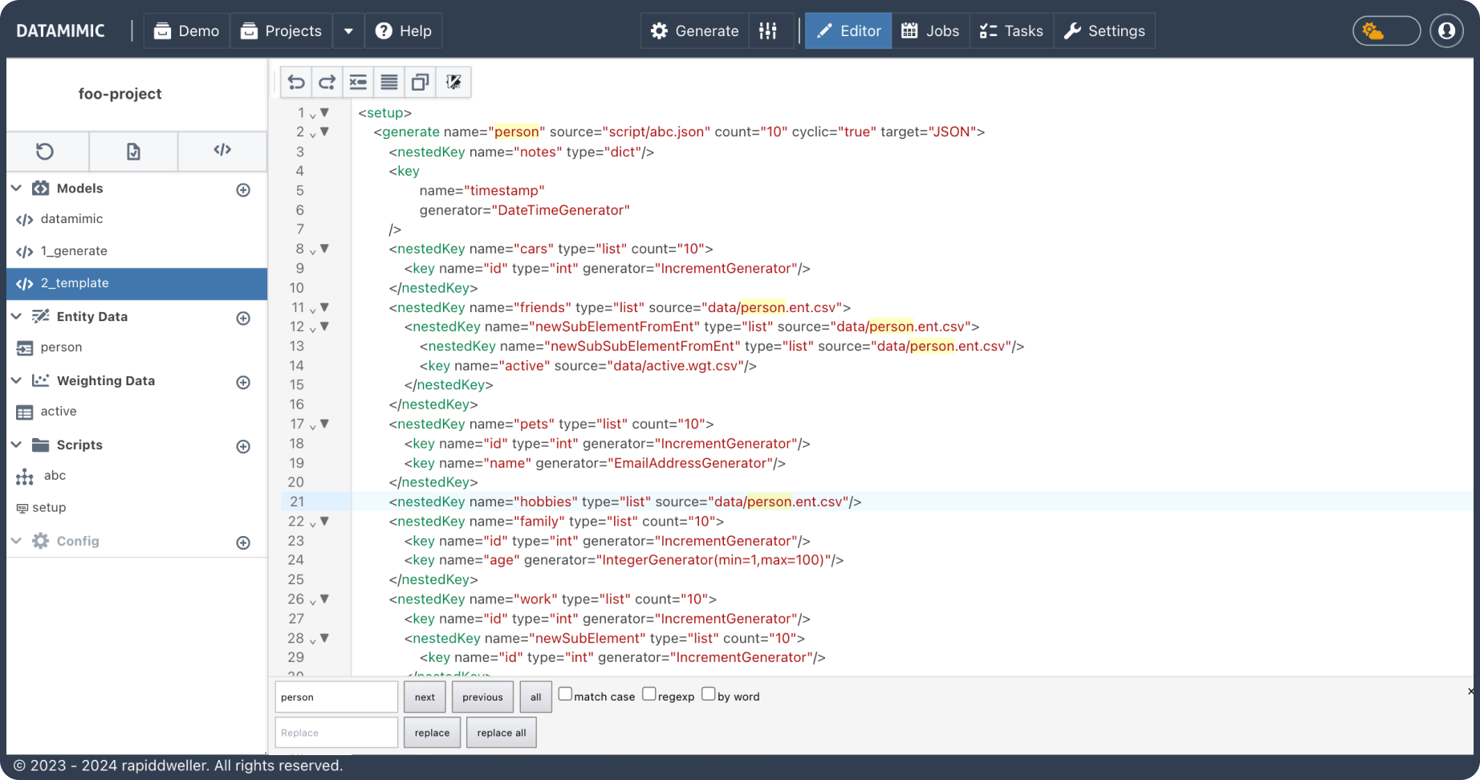Add new Entity Data with plus icon

pos(243,319)
